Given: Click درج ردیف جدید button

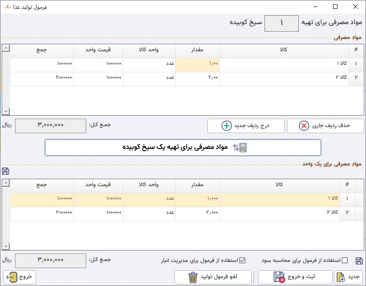Looking at the screenshot, I should pyautogui.click(x=246, y=126).
